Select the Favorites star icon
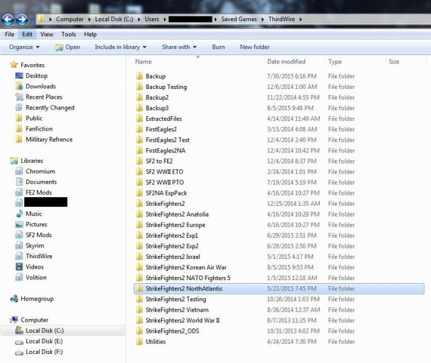 tap(14, 65)
